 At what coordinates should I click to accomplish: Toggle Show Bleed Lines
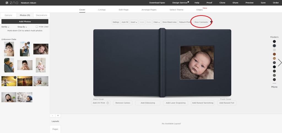click(x=169, y=22)
